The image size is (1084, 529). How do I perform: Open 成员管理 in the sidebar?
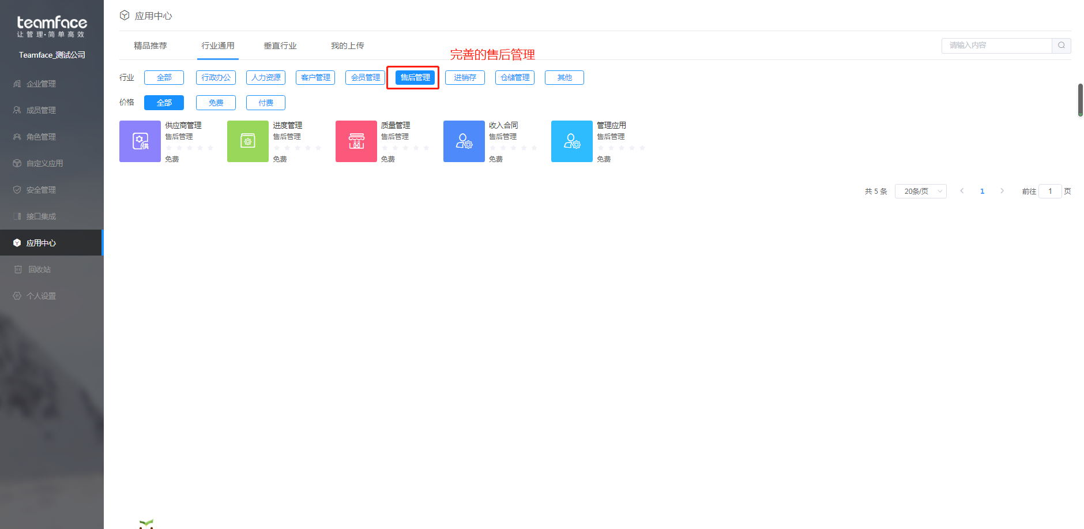(x=41, y=110)
